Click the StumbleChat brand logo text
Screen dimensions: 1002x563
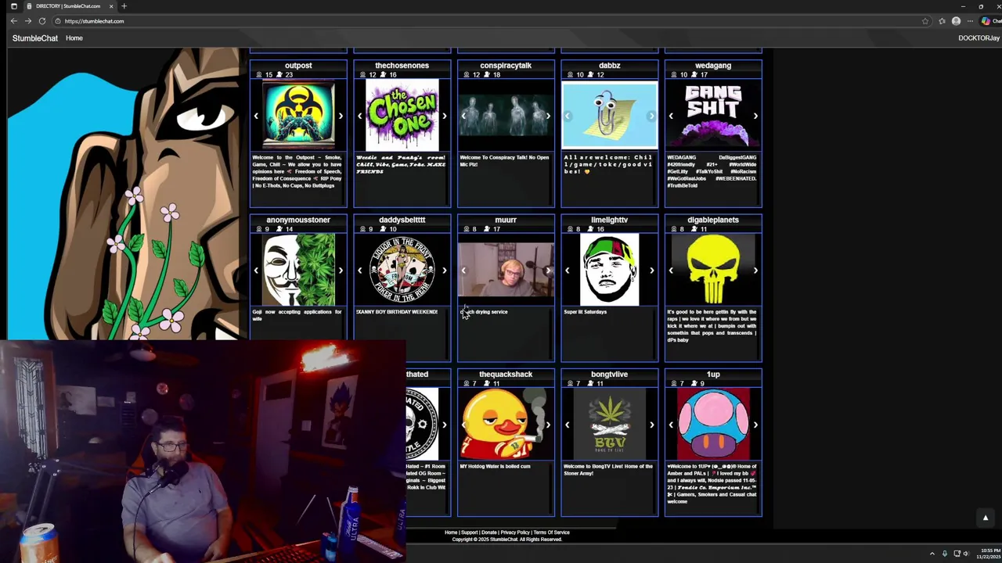[35, 38]
